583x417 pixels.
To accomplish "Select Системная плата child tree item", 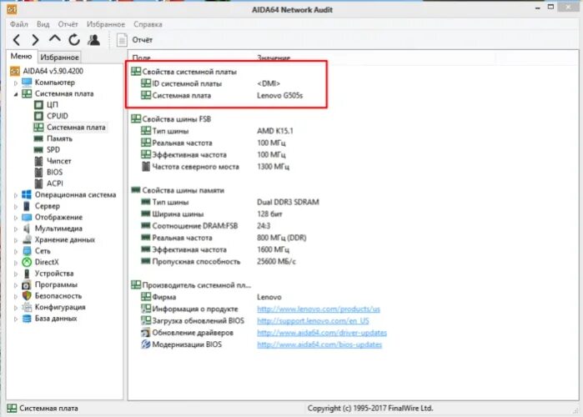I will [x=76, y=127].
